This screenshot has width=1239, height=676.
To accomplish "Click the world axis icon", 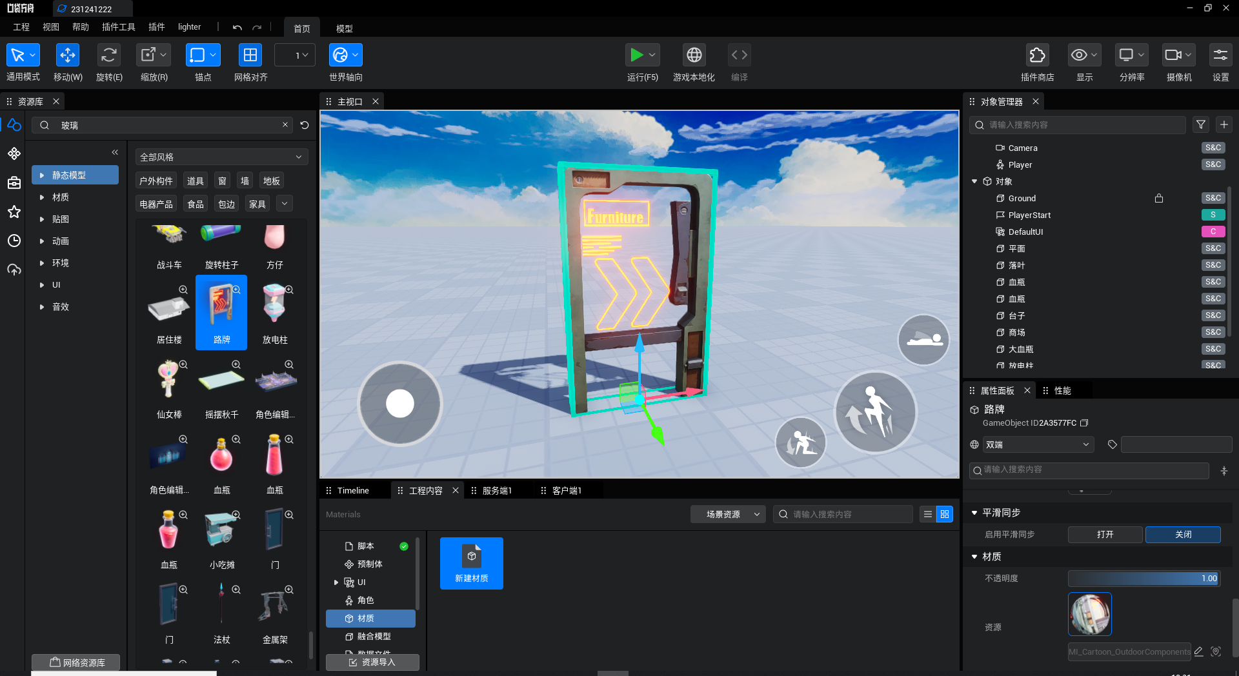I will coord(340,55).
